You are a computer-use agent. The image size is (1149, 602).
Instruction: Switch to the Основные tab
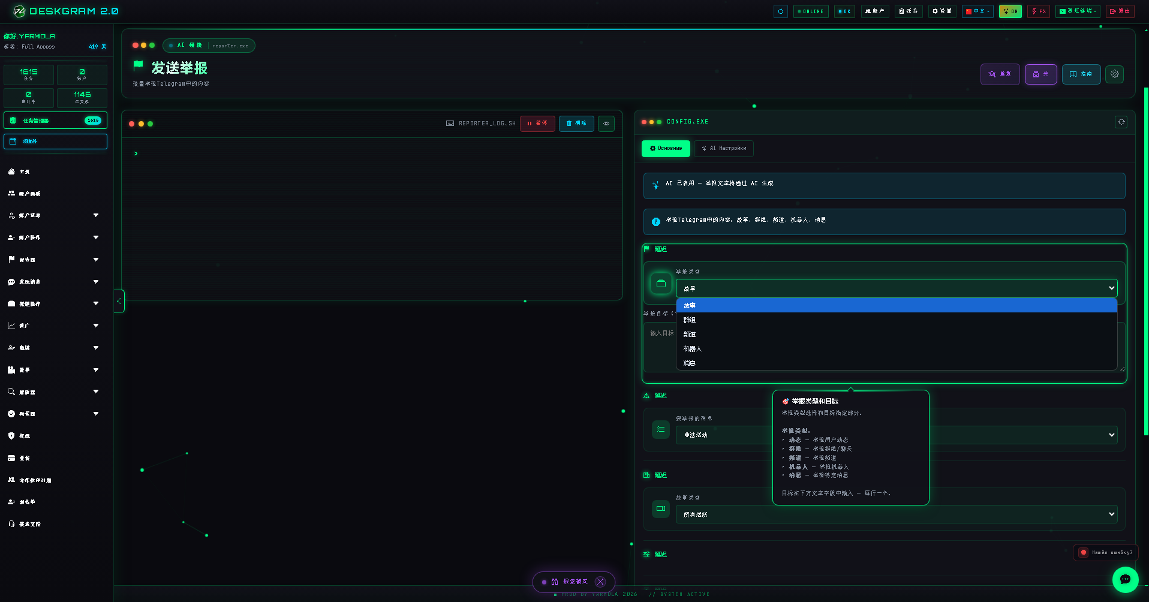[x=666, y=149]
